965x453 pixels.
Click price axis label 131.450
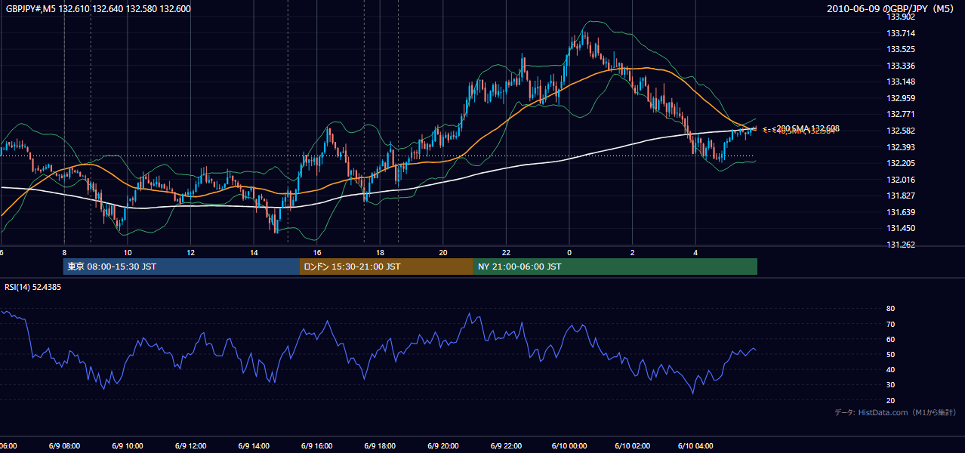pyautogui.click(x=900, y=228)
